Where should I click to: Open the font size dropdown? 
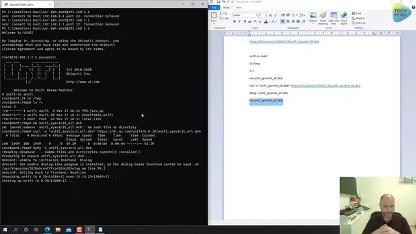click(266, 15)
